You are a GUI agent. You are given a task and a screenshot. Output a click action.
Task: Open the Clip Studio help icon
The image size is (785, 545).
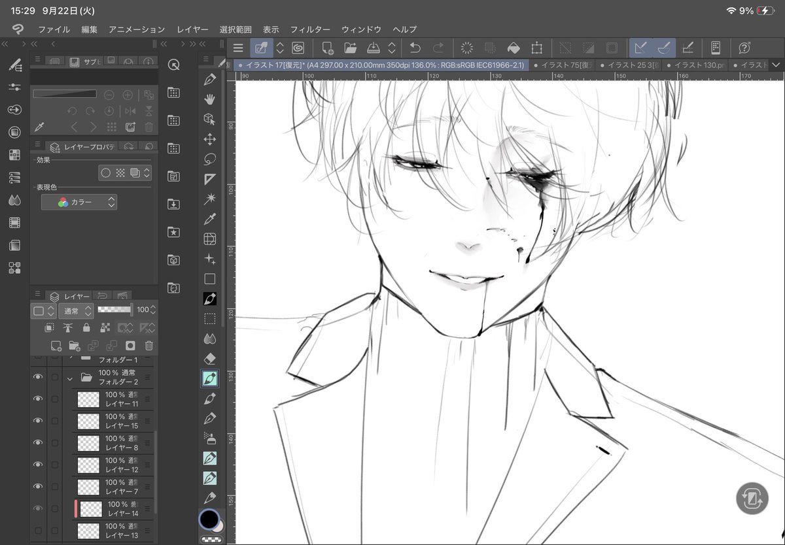[x=744, y=48]
